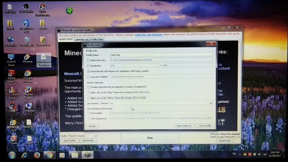Open the Nero StartSmart desktop shortcut
The width and height of the screenshot is (288, 162).
[x=42, y=9]
